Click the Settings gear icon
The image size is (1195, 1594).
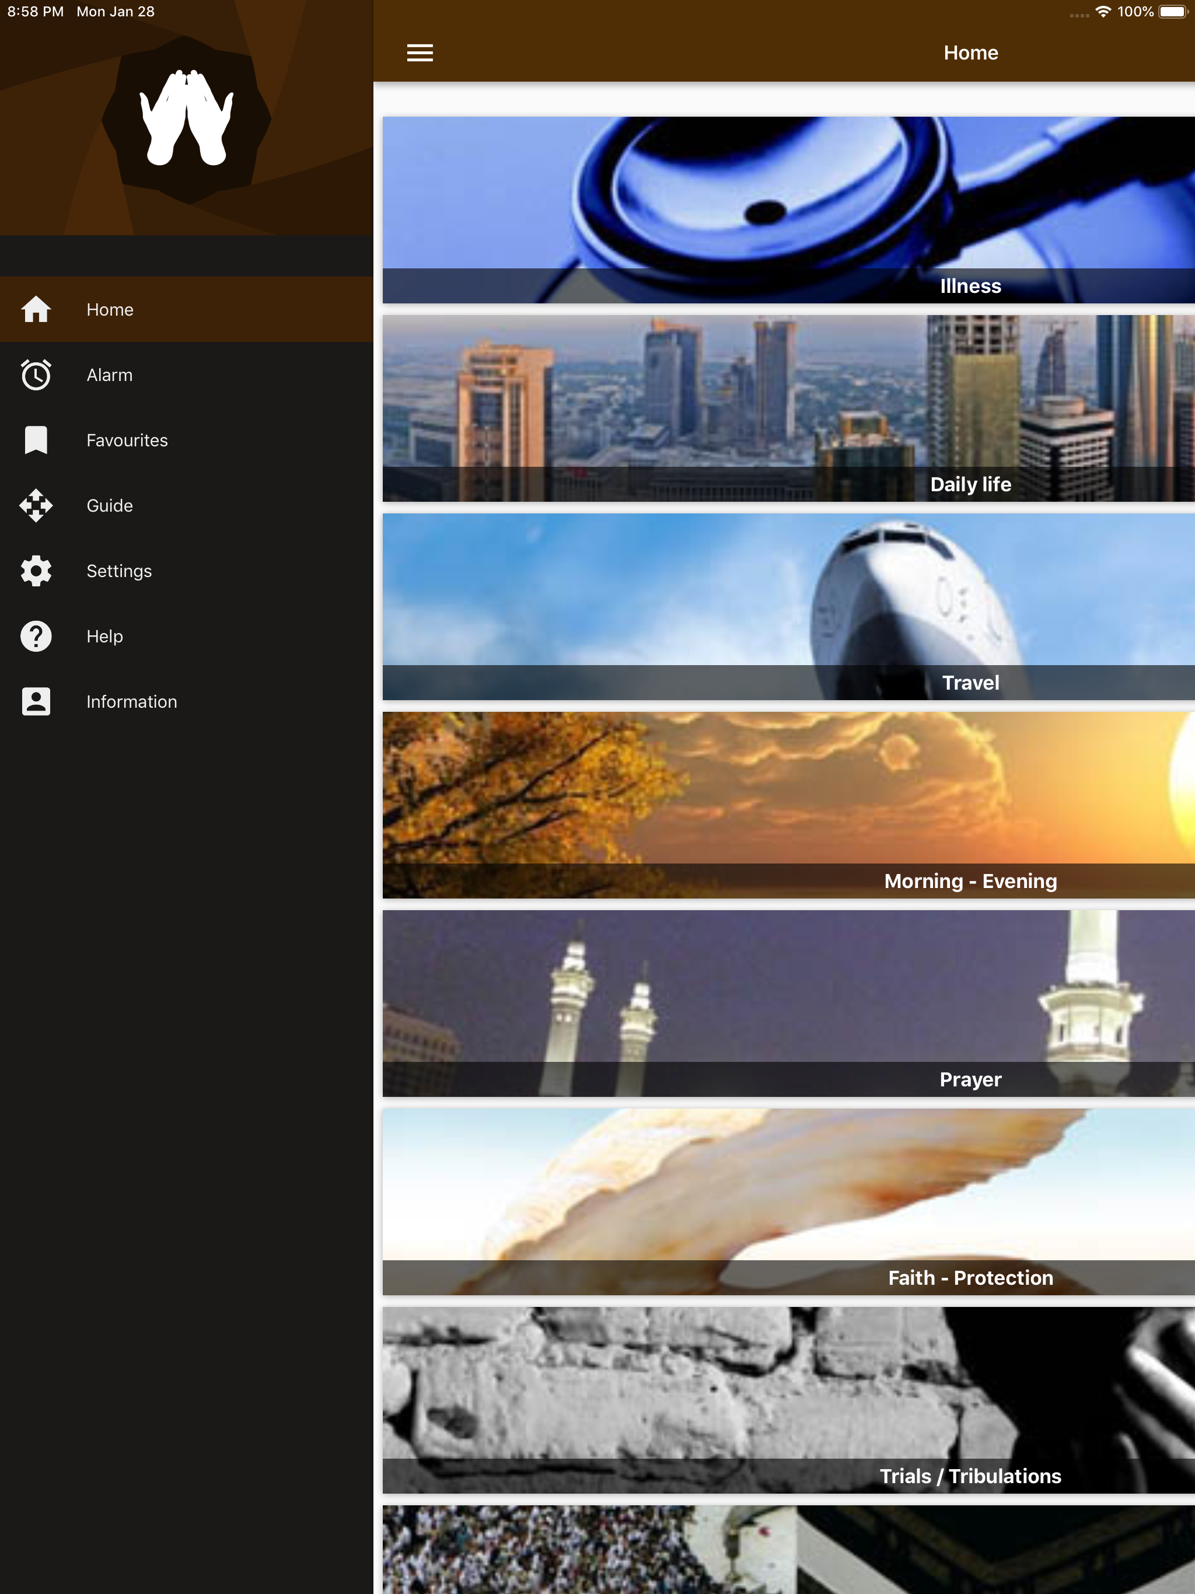(36, 571)
